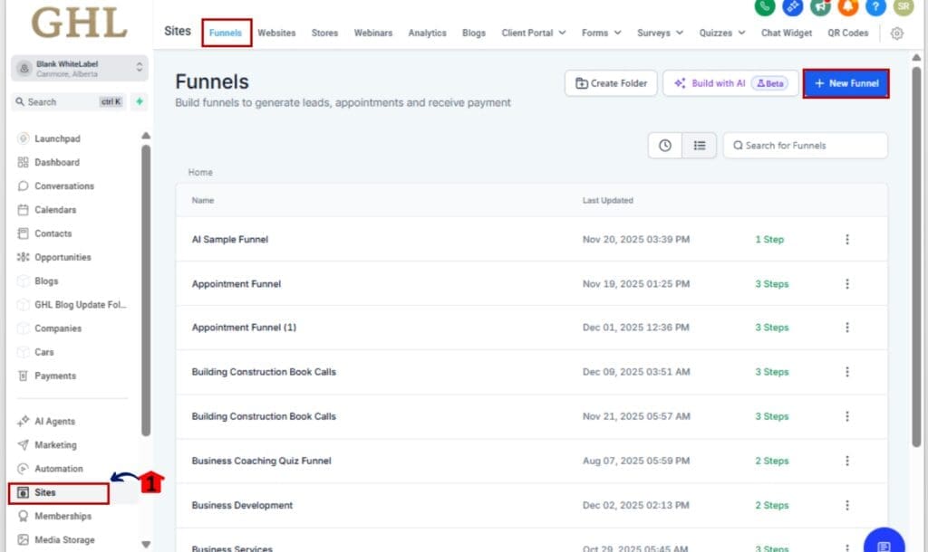Select the Funnels tab
Image resolution: width=928 pixels, height=552 pixels.
pyautogui.click(x=226, y=33)
